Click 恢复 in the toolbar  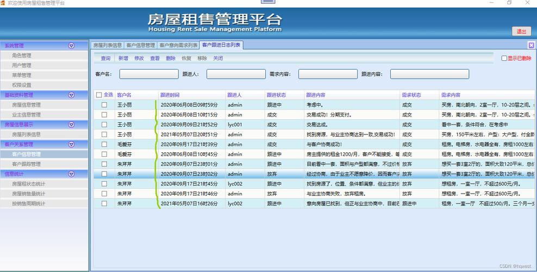coord(186,58)
